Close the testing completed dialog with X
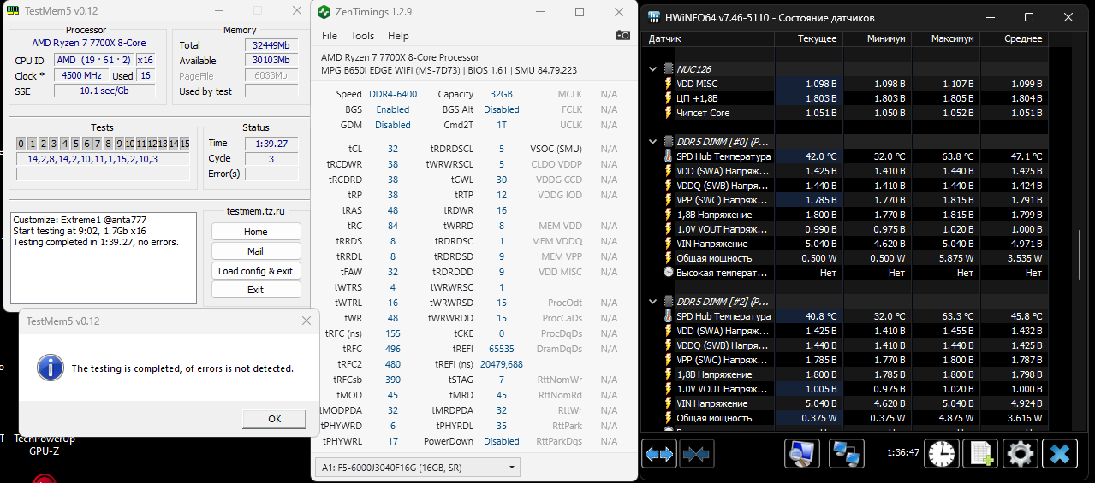Screen dimensions: 1095x483 click(x=306, y=321)
